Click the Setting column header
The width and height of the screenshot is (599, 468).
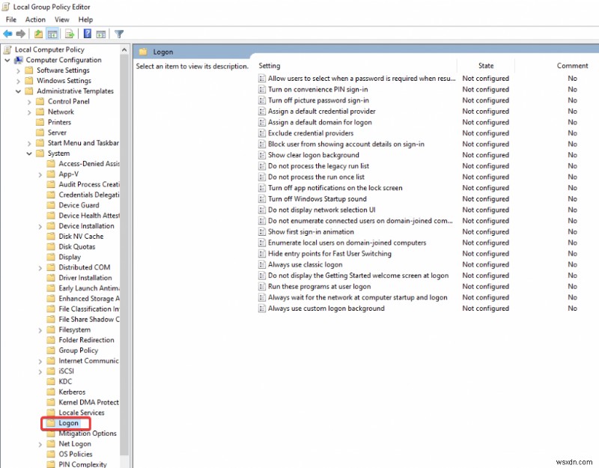(x=269, y=65)
